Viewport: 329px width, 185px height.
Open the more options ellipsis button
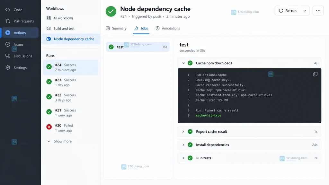[x=318, y=11]
